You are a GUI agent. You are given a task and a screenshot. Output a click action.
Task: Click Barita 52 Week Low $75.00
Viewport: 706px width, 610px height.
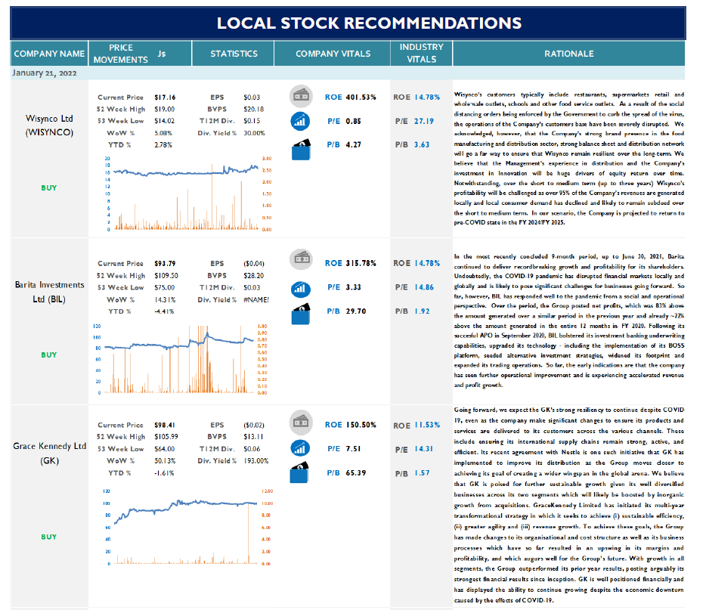point(164,287)
